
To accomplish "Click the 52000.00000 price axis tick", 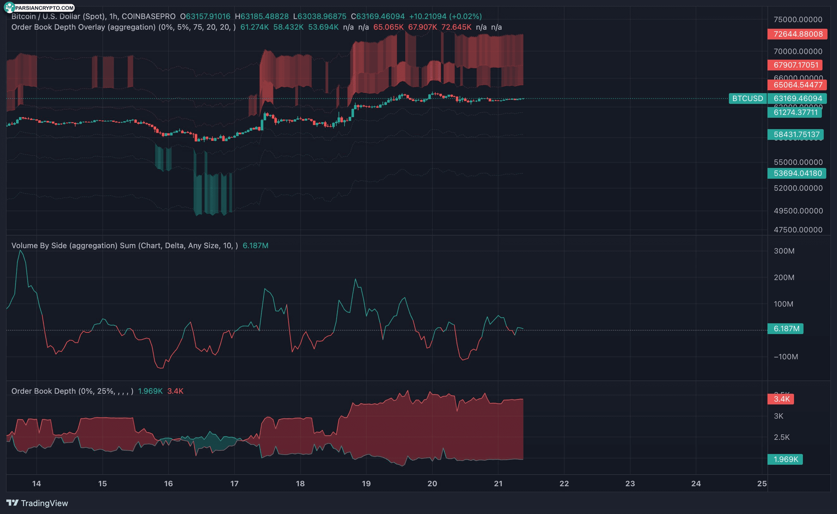I will [x=798, y=188].
